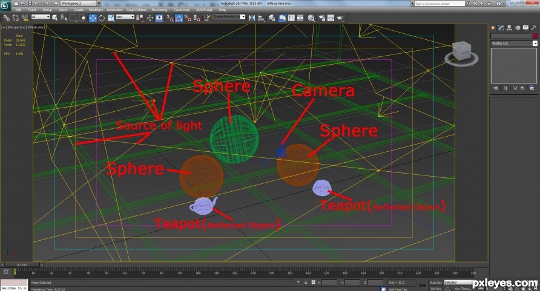Open the Material Editor icon
The image size is (540, 291).
pyautogui.click(x=311, y=18)
